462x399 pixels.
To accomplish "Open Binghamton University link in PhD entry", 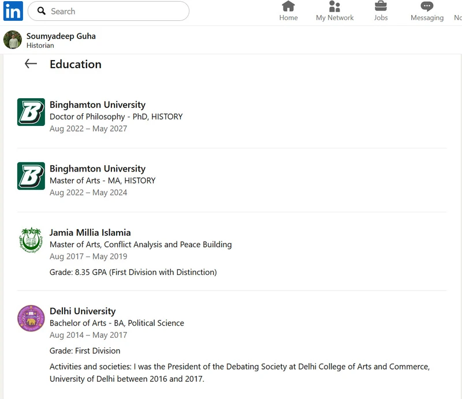I will (98, 105).
